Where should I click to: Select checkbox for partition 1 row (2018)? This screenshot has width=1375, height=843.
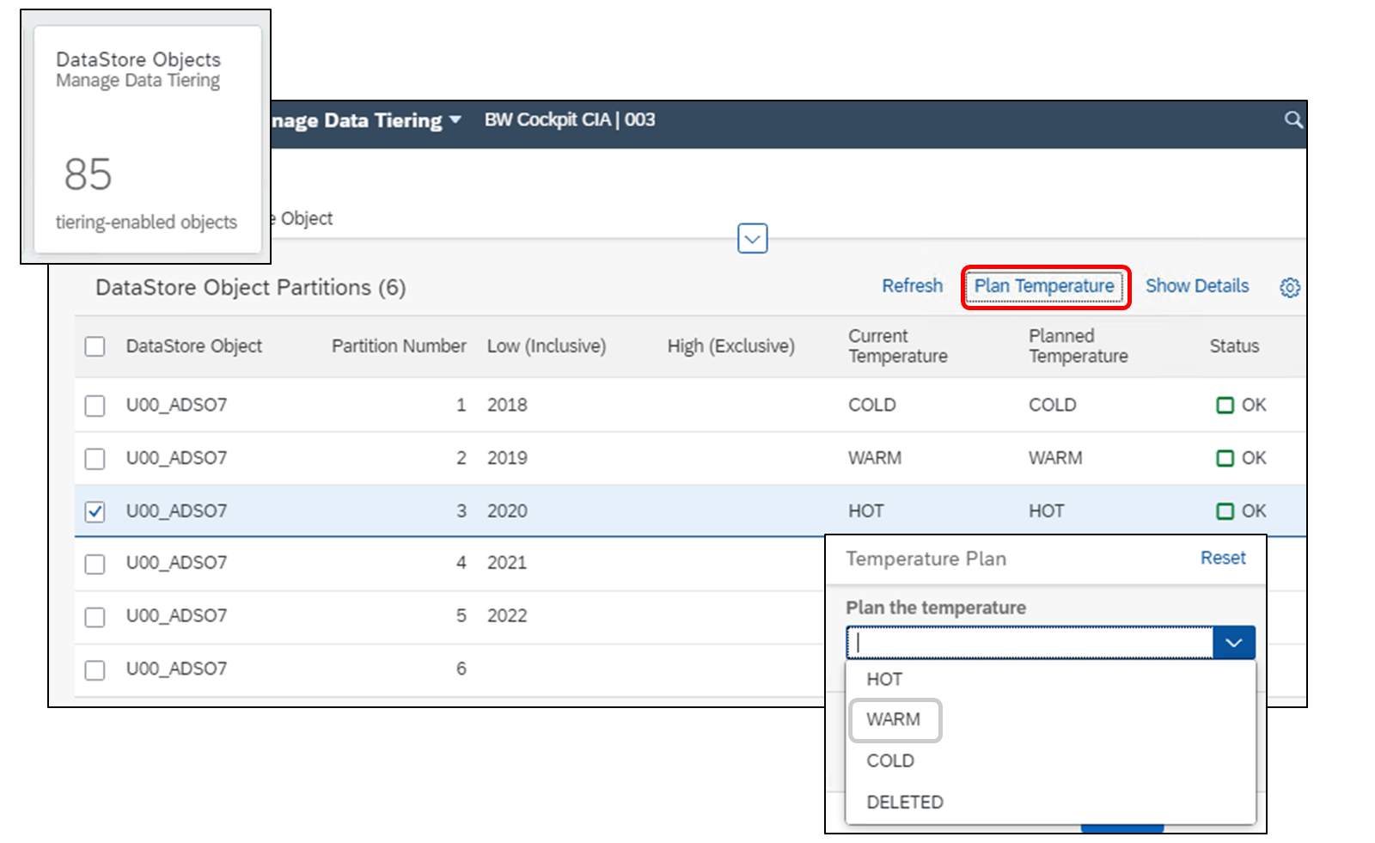[95, 406]
